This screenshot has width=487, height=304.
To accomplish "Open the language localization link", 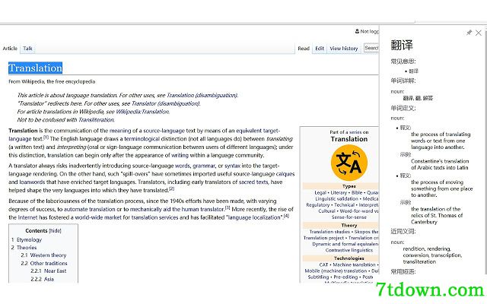I will 254,217.
